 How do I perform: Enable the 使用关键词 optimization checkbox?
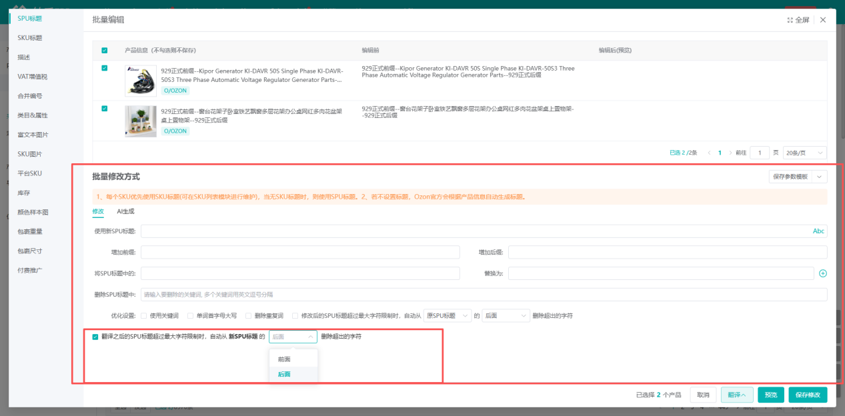coord(143,315)
